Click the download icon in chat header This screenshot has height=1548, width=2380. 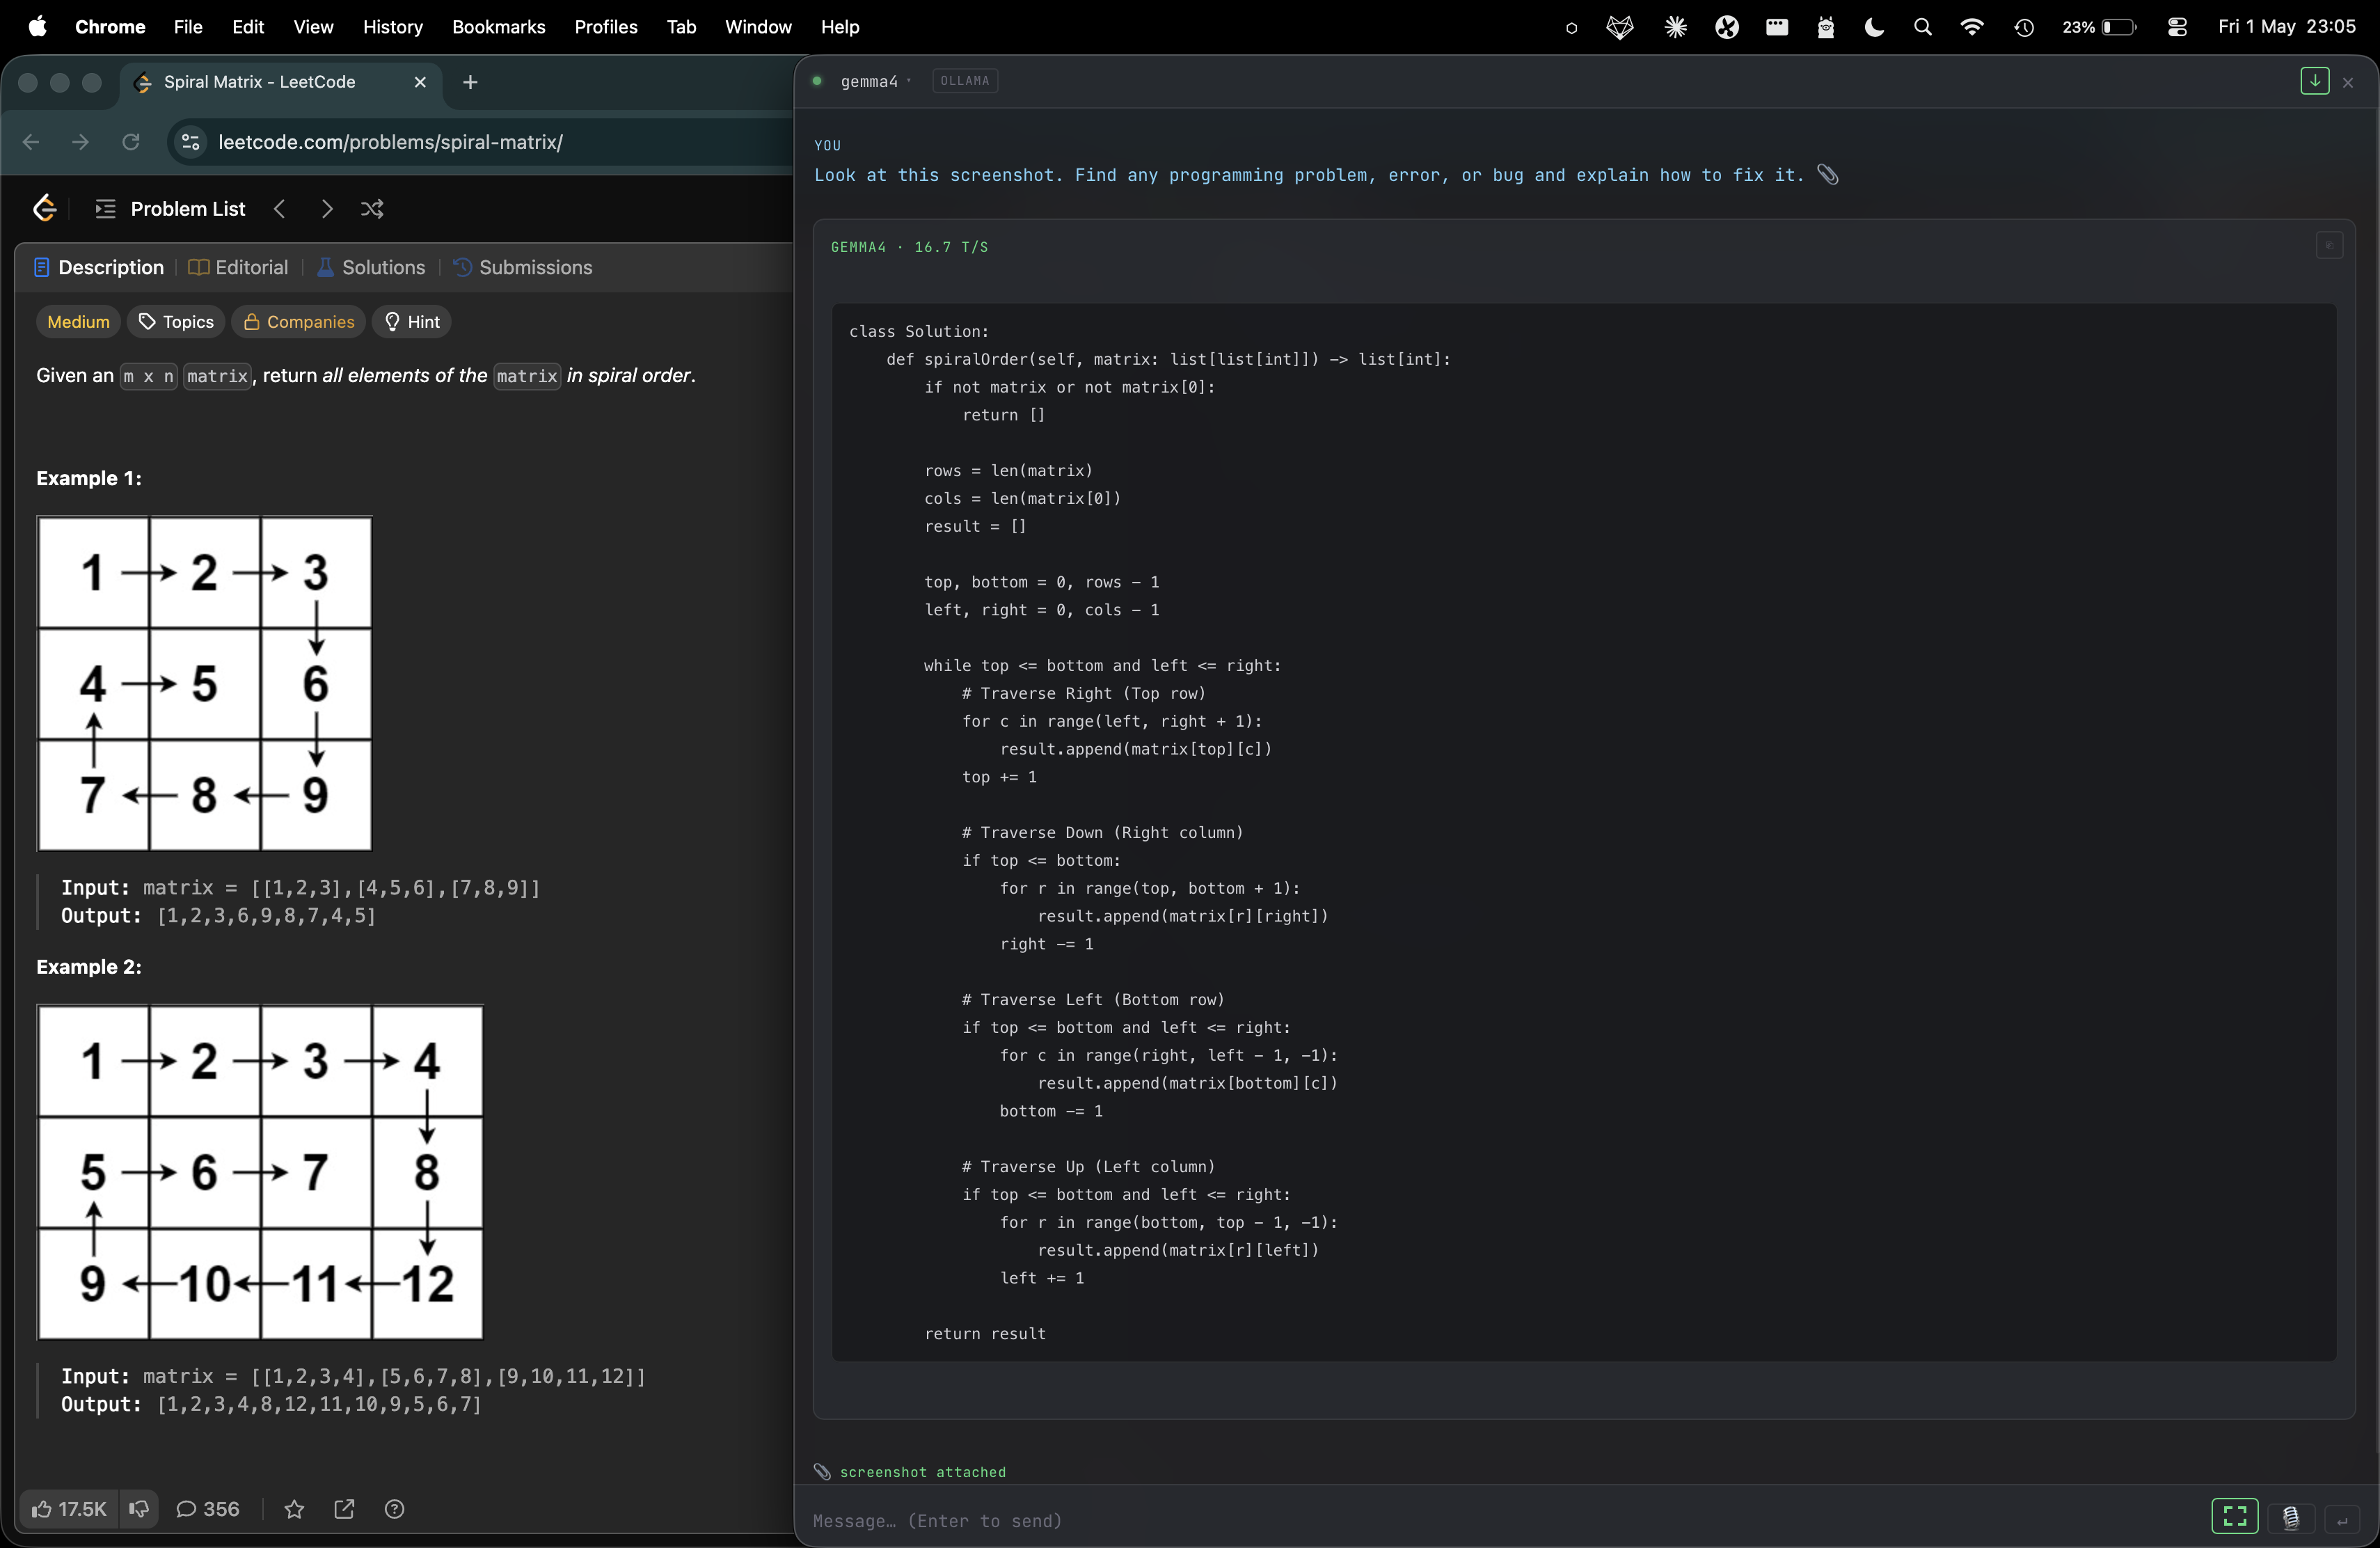click(x=2314, y=81)
